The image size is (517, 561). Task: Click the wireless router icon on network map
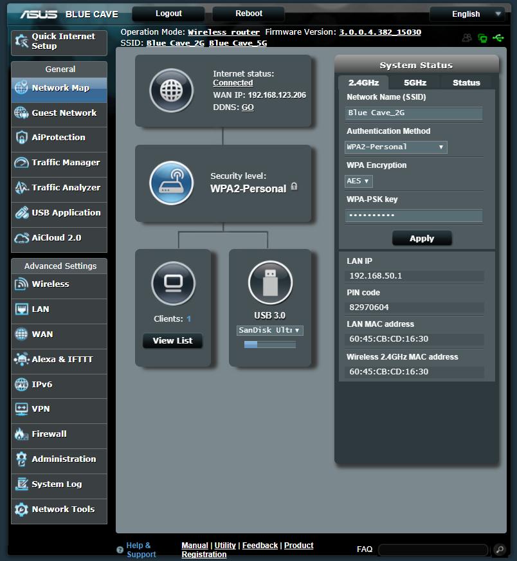pos(172,183)
